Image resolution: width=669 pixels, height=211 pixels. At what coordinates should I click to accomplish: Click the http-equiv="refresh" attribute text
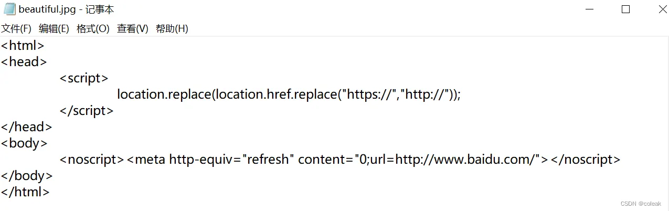[x=229, y=160]
